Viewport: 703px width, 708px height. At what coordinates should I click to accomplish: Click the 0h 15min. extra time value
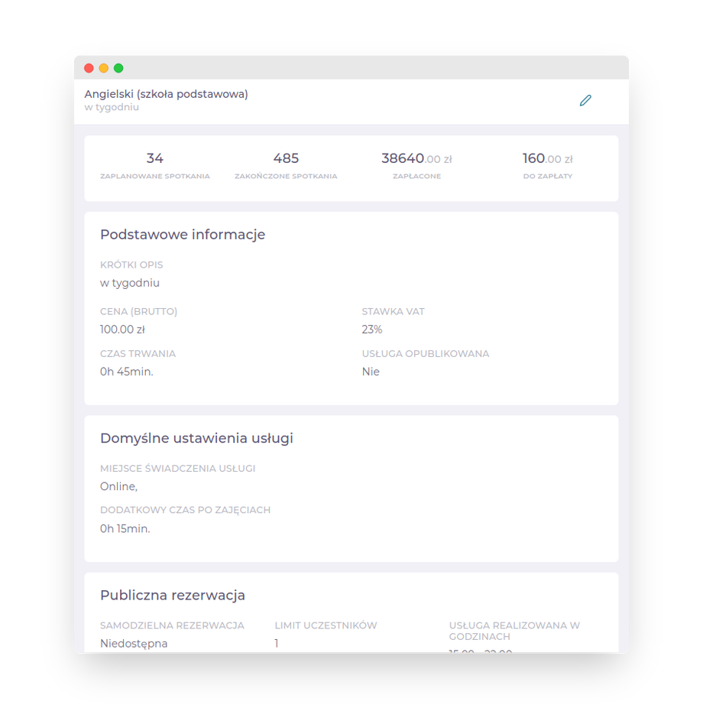click(125, 528)
